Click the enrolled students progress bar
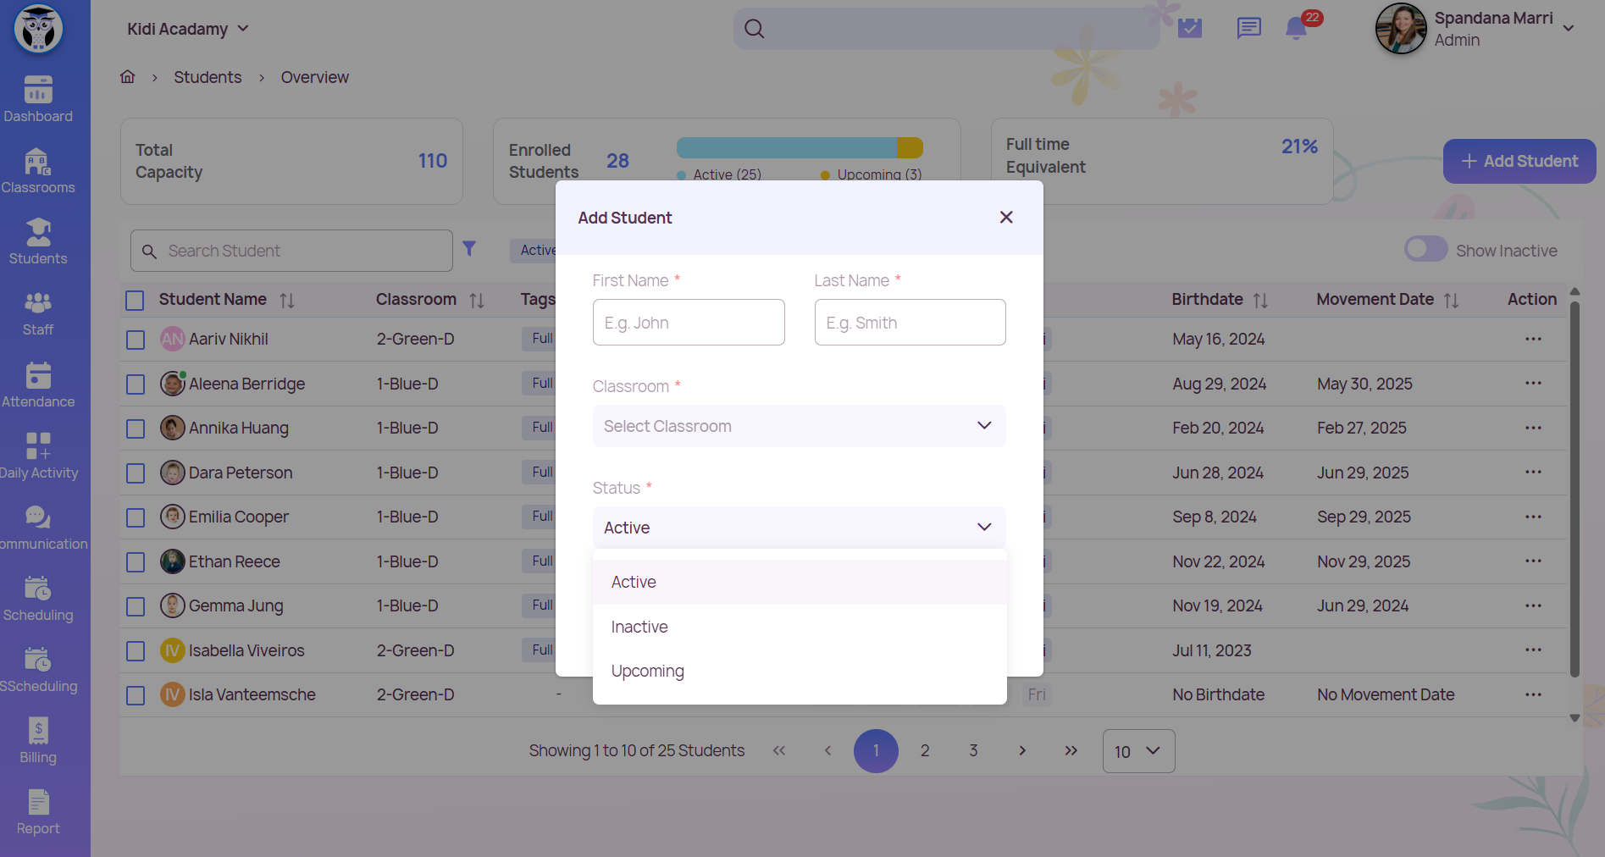Viewport: 1605px width, 857px height. tap(799, 148)
